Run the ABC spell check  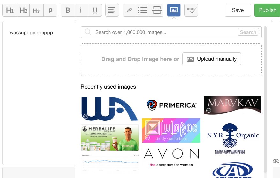point(191,10)
